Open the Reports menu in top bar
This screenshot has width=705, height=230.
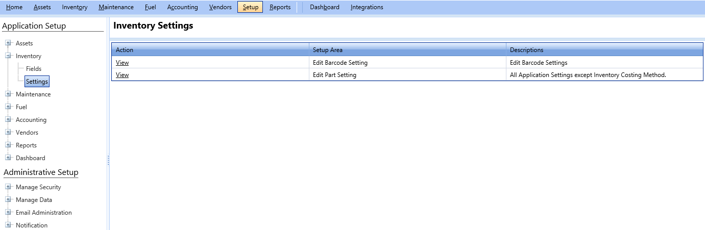pyautogui.click(x=280, y=7)
